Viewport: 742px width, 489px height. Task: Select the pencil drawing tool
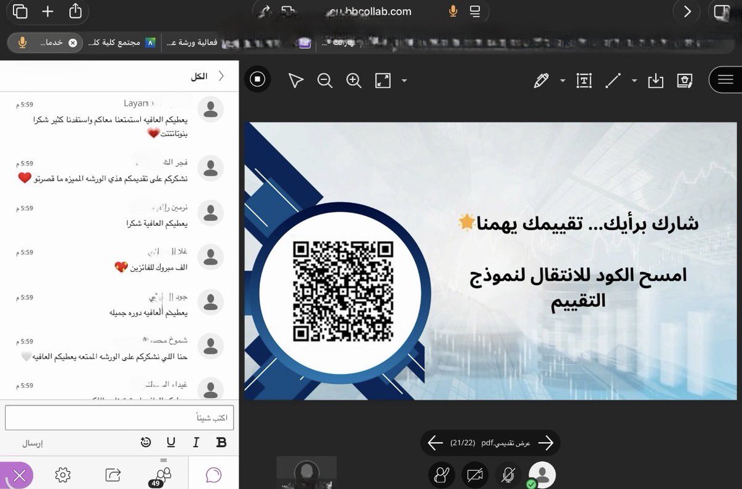(x=541, y=80)
